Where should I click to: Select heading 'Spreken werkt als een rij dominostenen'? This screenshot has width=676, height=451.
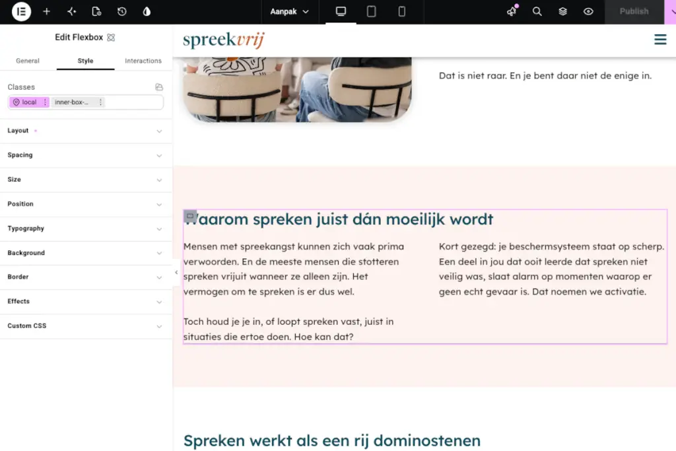click(332, 440)
